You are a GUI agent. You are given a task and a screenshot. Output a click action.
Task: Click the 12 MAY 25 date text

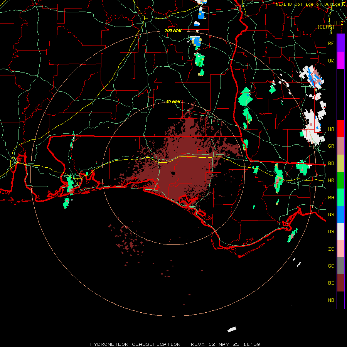(224, 344)
